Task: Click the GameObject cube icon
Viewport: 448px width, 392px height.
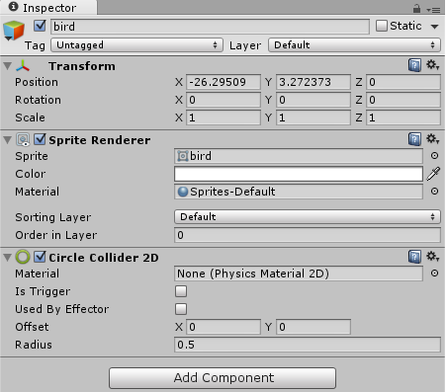Action: click(14, 31)
